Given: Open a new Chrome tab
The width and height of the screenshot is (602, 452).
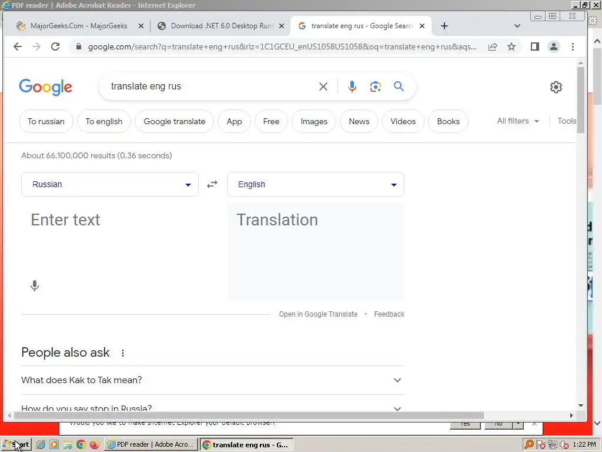Looking at the screenshot, I should 444,26.
